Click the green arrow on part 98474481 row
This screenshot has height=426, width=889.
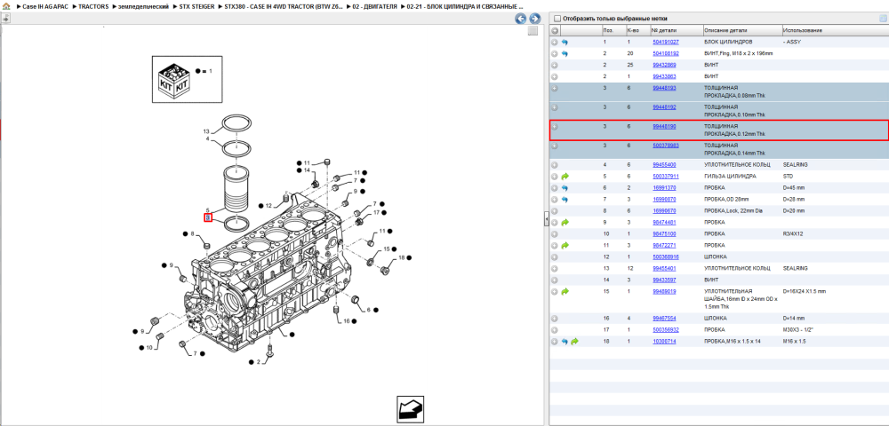(565, 223)
